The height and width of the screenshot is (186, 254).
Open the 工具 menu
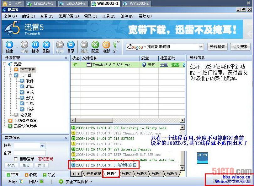coord(109,16)
